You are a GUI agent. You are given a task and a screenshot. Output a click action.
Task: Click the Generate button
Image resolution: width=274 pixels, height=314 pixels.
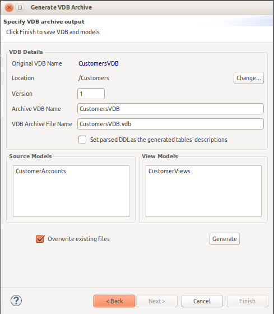click(225, 239)
